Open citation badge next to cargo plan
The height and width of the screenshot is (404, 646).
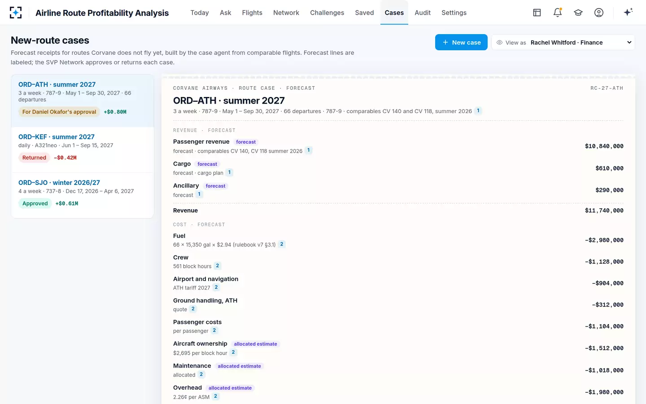click(x=230, y=172)
